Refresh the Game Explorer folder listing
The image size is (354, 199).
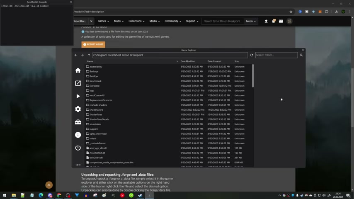pyautogui.click(x=252, y=55)
